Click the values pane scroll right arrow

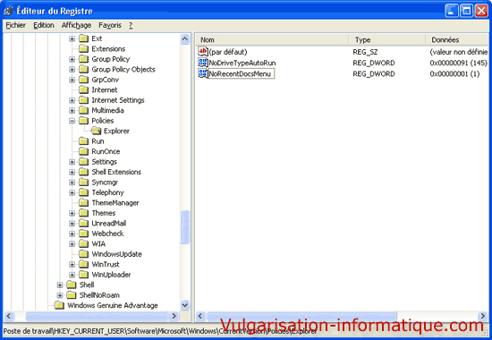pos(482,316)
